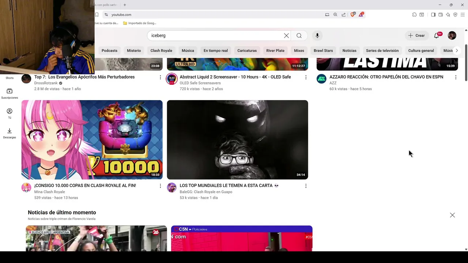Select the Noticias filter chip
The height and width of the screenshot is (263, 468).
click(x=349, y=50)
